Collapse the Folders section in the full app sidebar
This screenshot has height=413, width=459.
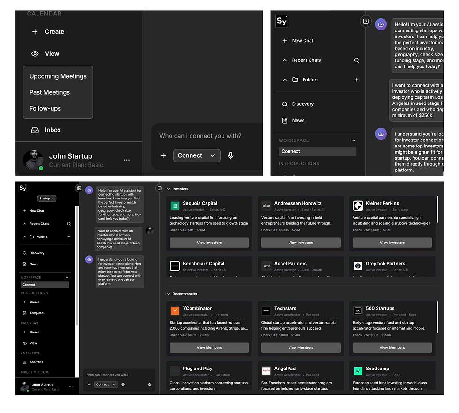(x=24, y=237)
